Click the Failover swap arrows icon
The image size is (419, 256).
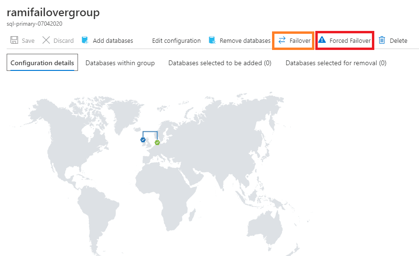(x=282, y=40)
